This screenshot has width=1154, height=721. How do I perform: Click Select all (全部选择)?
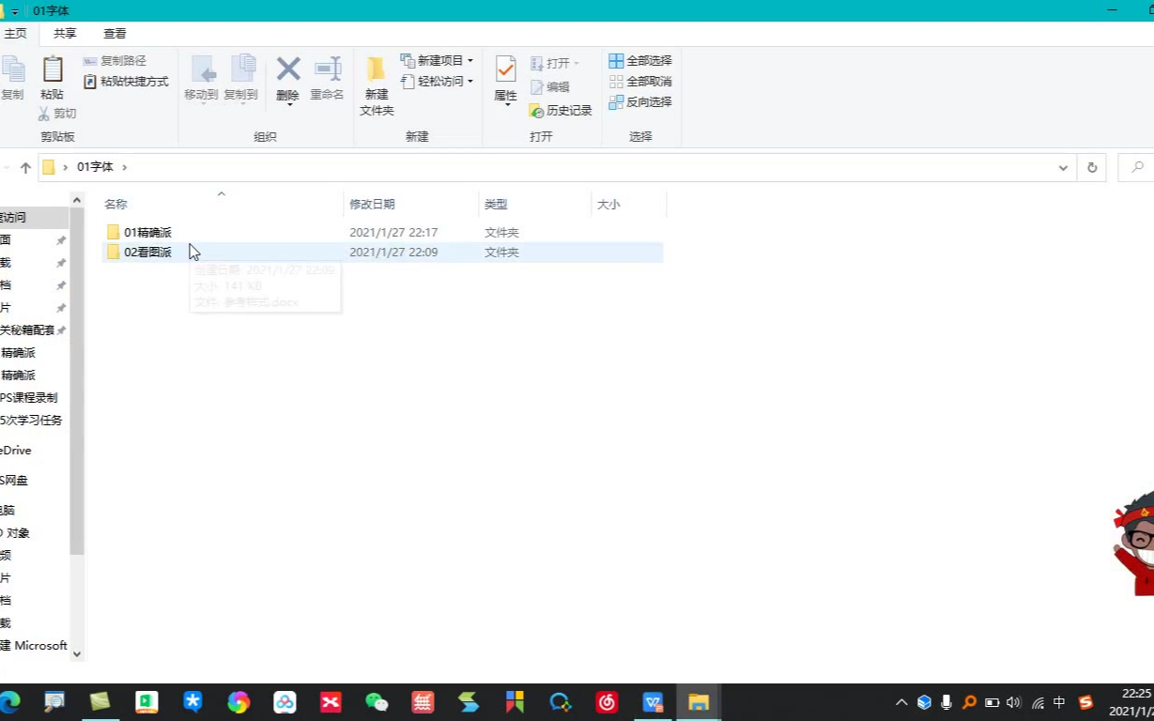(640, 61)
